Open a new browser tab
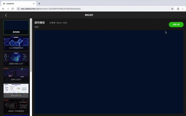This screenshot has width=186, height=116. pos(39,4)
